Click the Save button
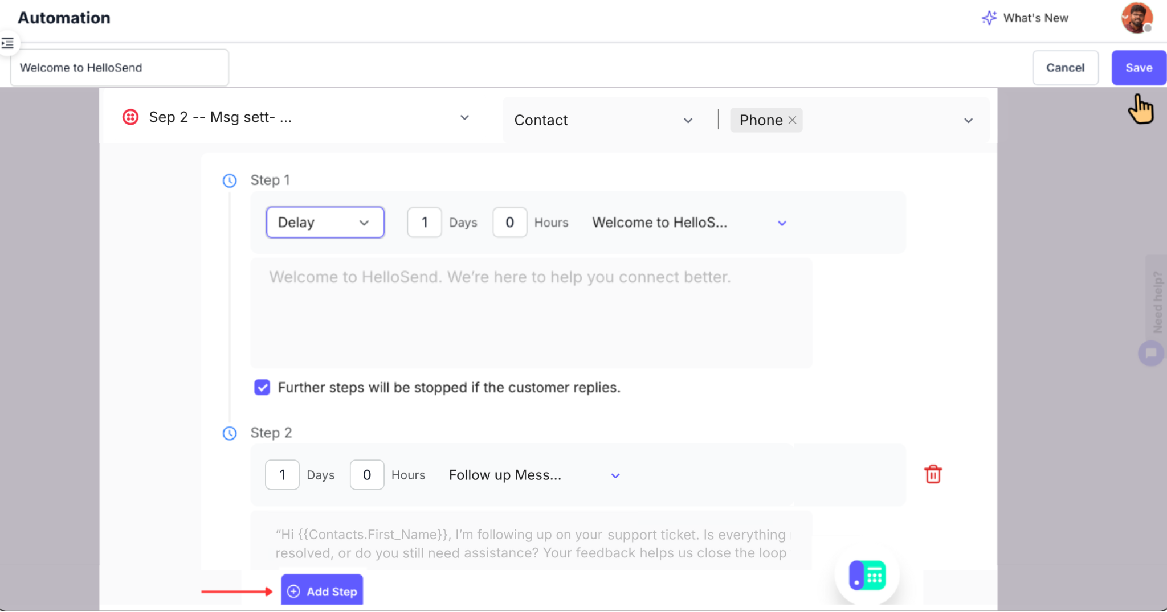The image size is (1167, 612). pyautogui.click(x=1139, y=68)
